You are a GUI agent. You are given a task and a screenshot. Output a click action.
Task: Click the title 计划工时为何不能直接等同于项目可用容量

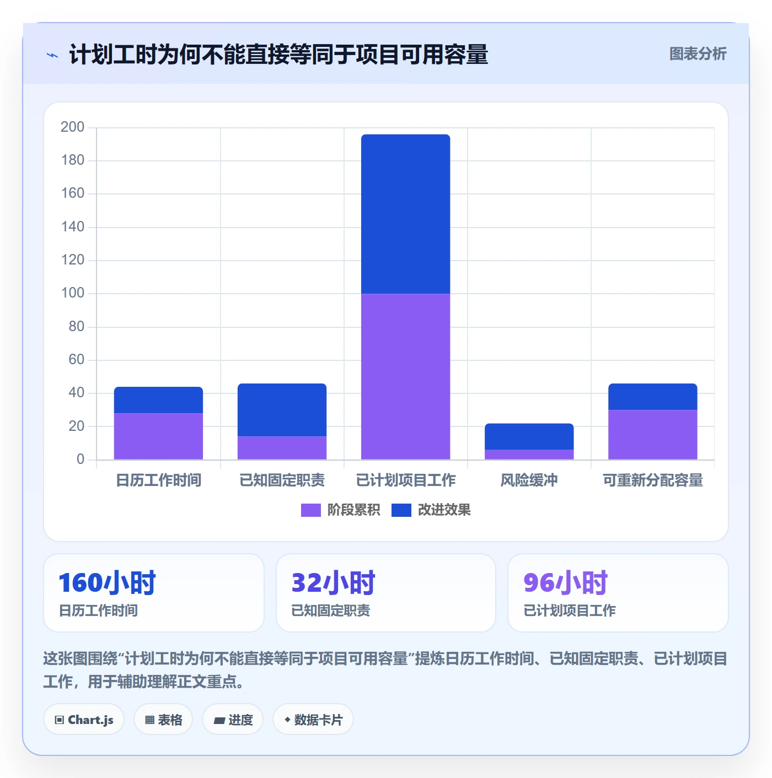coord(278,55)
